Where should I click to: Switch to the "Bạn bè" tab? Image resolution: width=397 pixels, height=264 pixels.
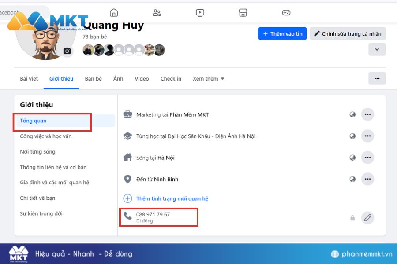[x=93, y=78]
